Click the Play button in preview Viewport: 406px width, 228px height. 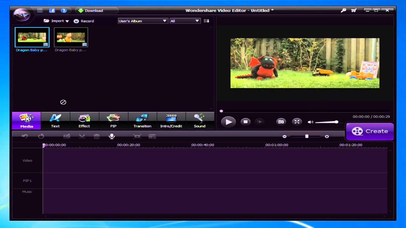[x=228, y=122]
